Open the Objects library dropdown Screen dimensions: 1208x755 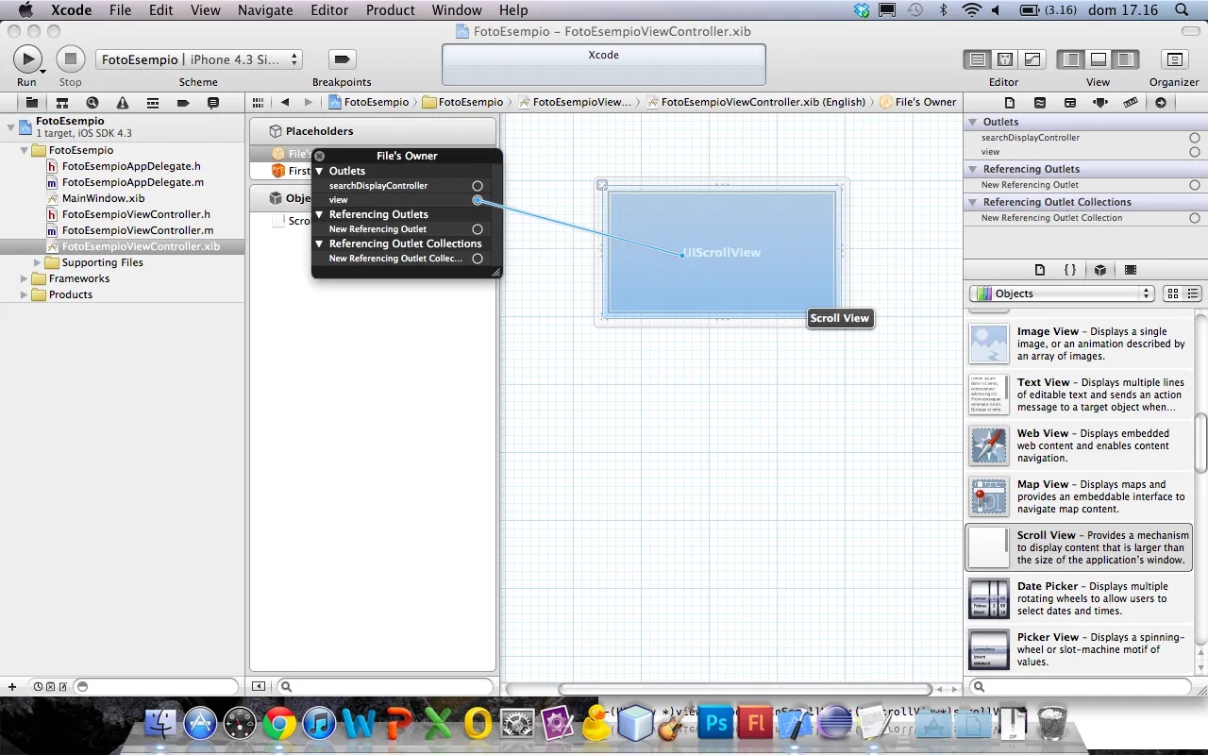tap(1061, 294)
